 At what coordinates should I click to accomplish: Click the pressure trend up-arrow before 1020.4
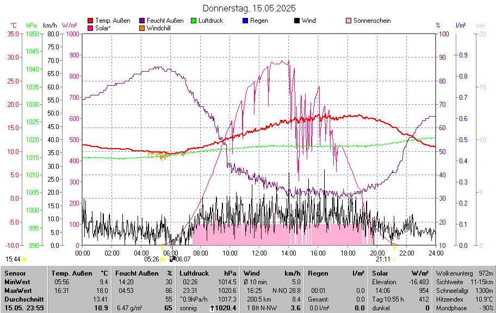pos(212,308)
